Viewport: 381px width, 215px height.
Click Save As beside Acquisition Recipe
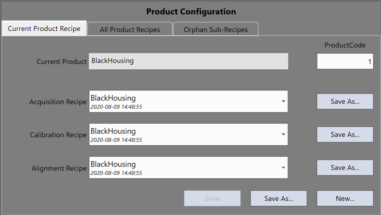(345, 101)
